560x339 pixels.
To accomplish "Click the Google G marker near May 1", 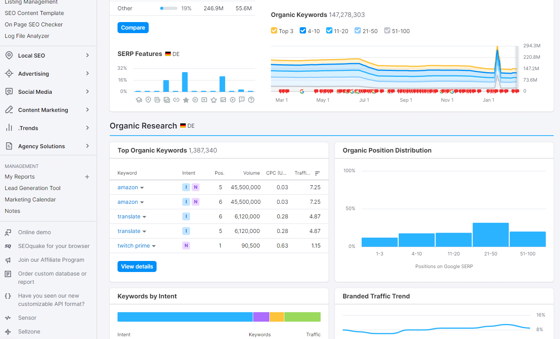I will [302, 91].
